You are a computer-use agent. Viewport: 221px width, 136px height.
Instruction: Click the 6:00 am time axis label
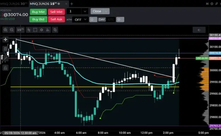click(81, 133)
